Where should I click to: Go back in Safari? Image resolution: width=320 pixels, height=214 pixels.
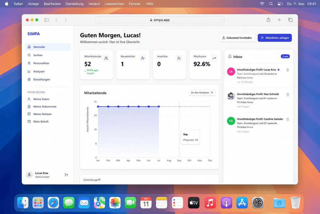point(57,20)
